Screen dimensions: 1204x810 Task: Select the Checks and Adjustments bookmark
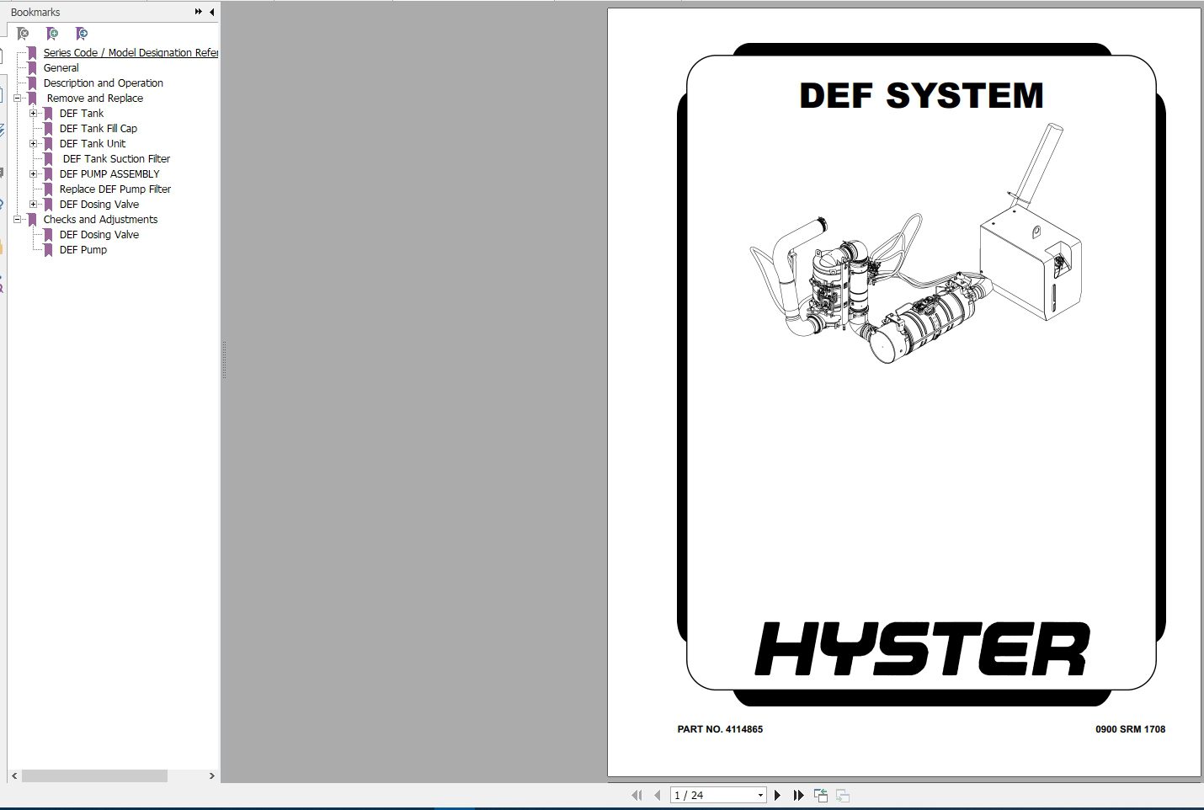100,220
